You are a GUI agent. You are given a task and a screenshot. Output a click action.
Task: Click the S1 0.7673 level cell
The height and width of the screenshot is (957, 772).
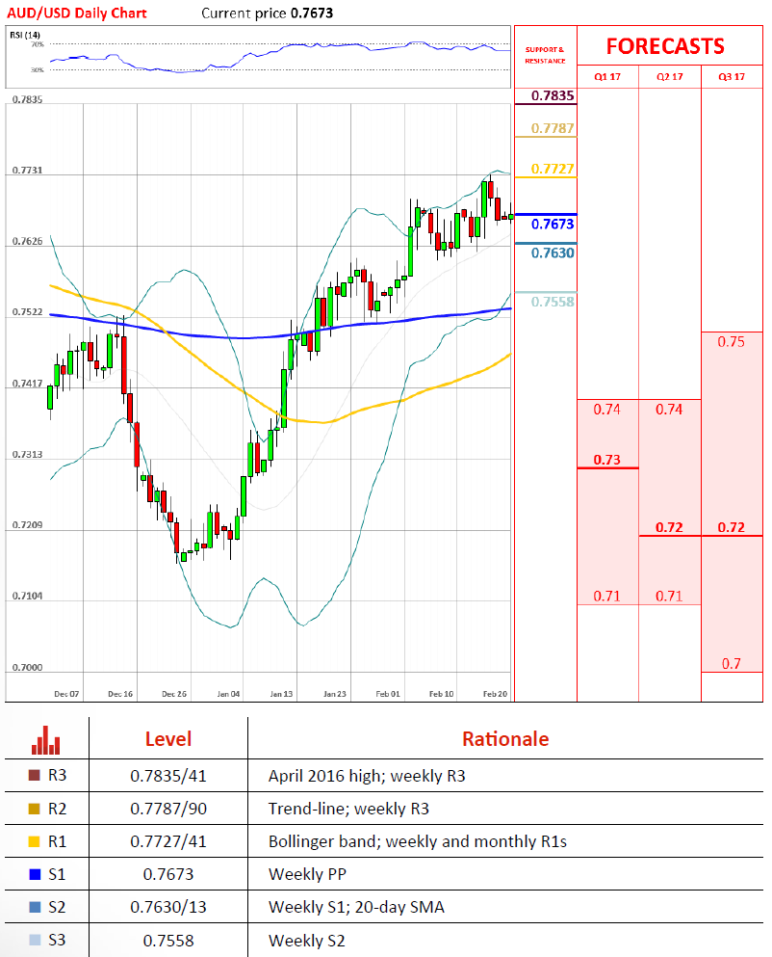tap(168, 875)
